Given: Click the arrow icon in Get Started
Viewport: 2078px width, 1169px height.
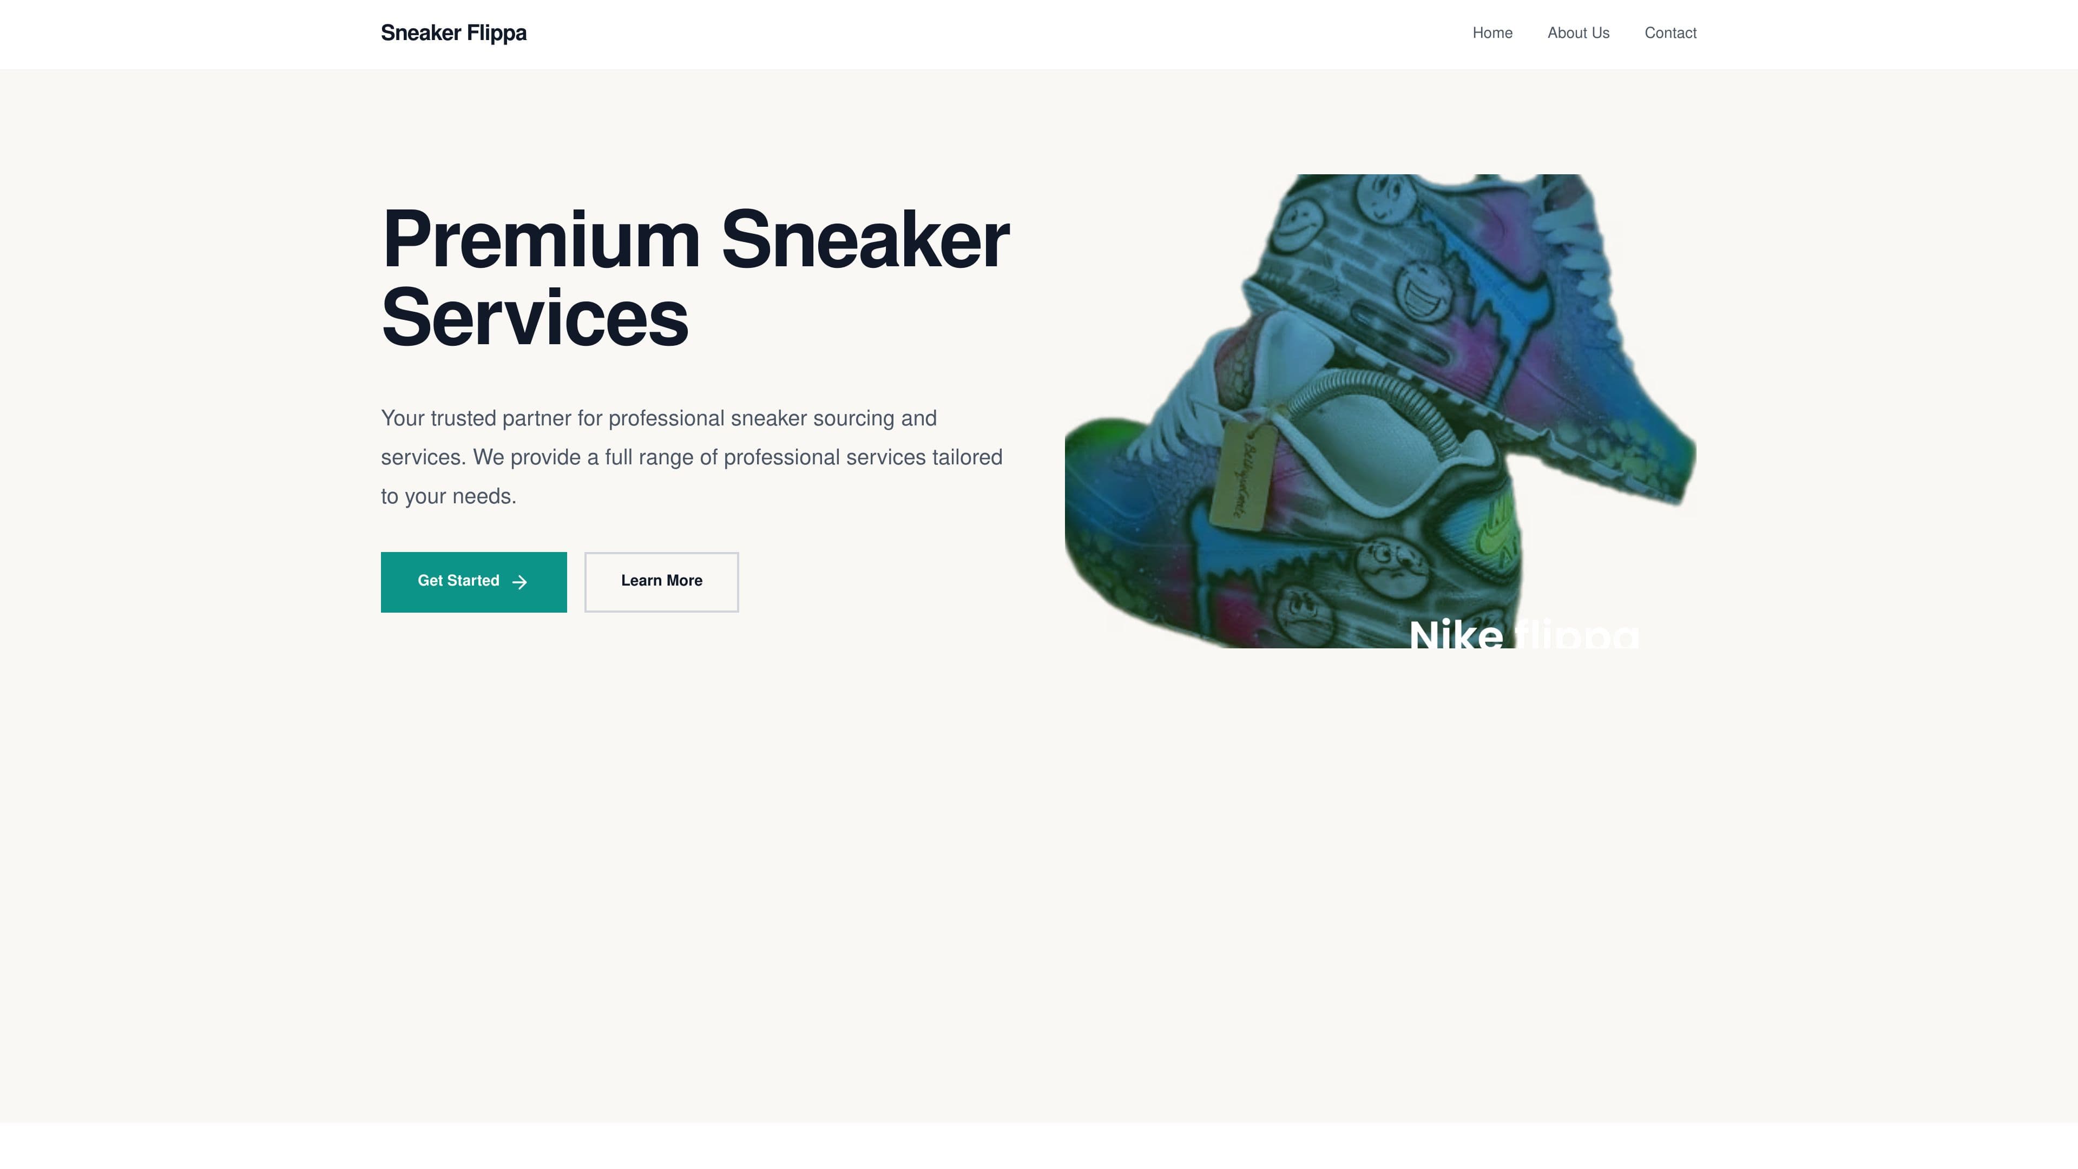Looking at the screenshot, I should [x=519, y=582].
